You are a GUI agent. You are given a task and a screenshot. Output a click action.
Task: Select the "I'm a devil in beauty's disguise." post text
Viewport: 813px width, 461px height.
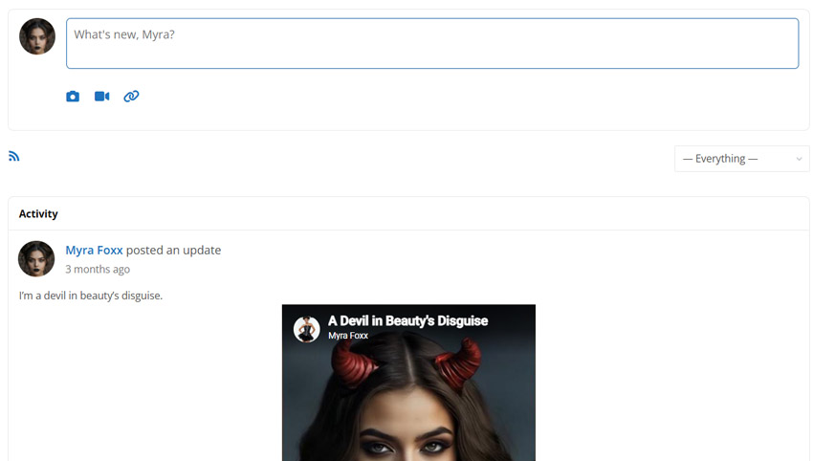pyautogui.click(x=91, y=296)
